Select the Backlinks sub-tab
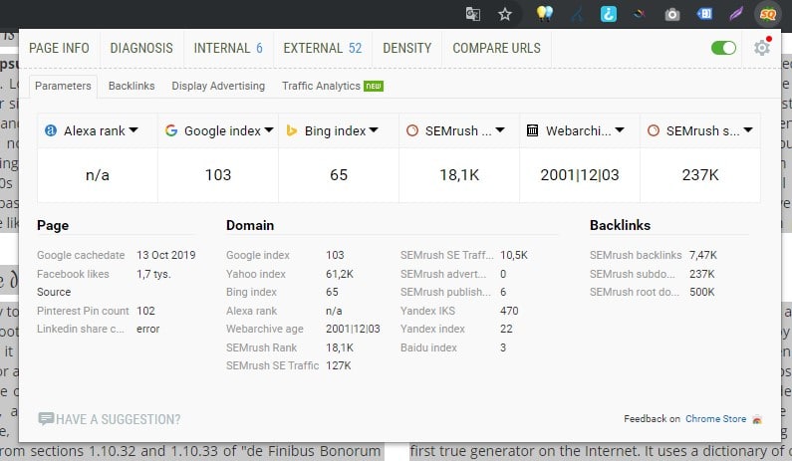 132,86
